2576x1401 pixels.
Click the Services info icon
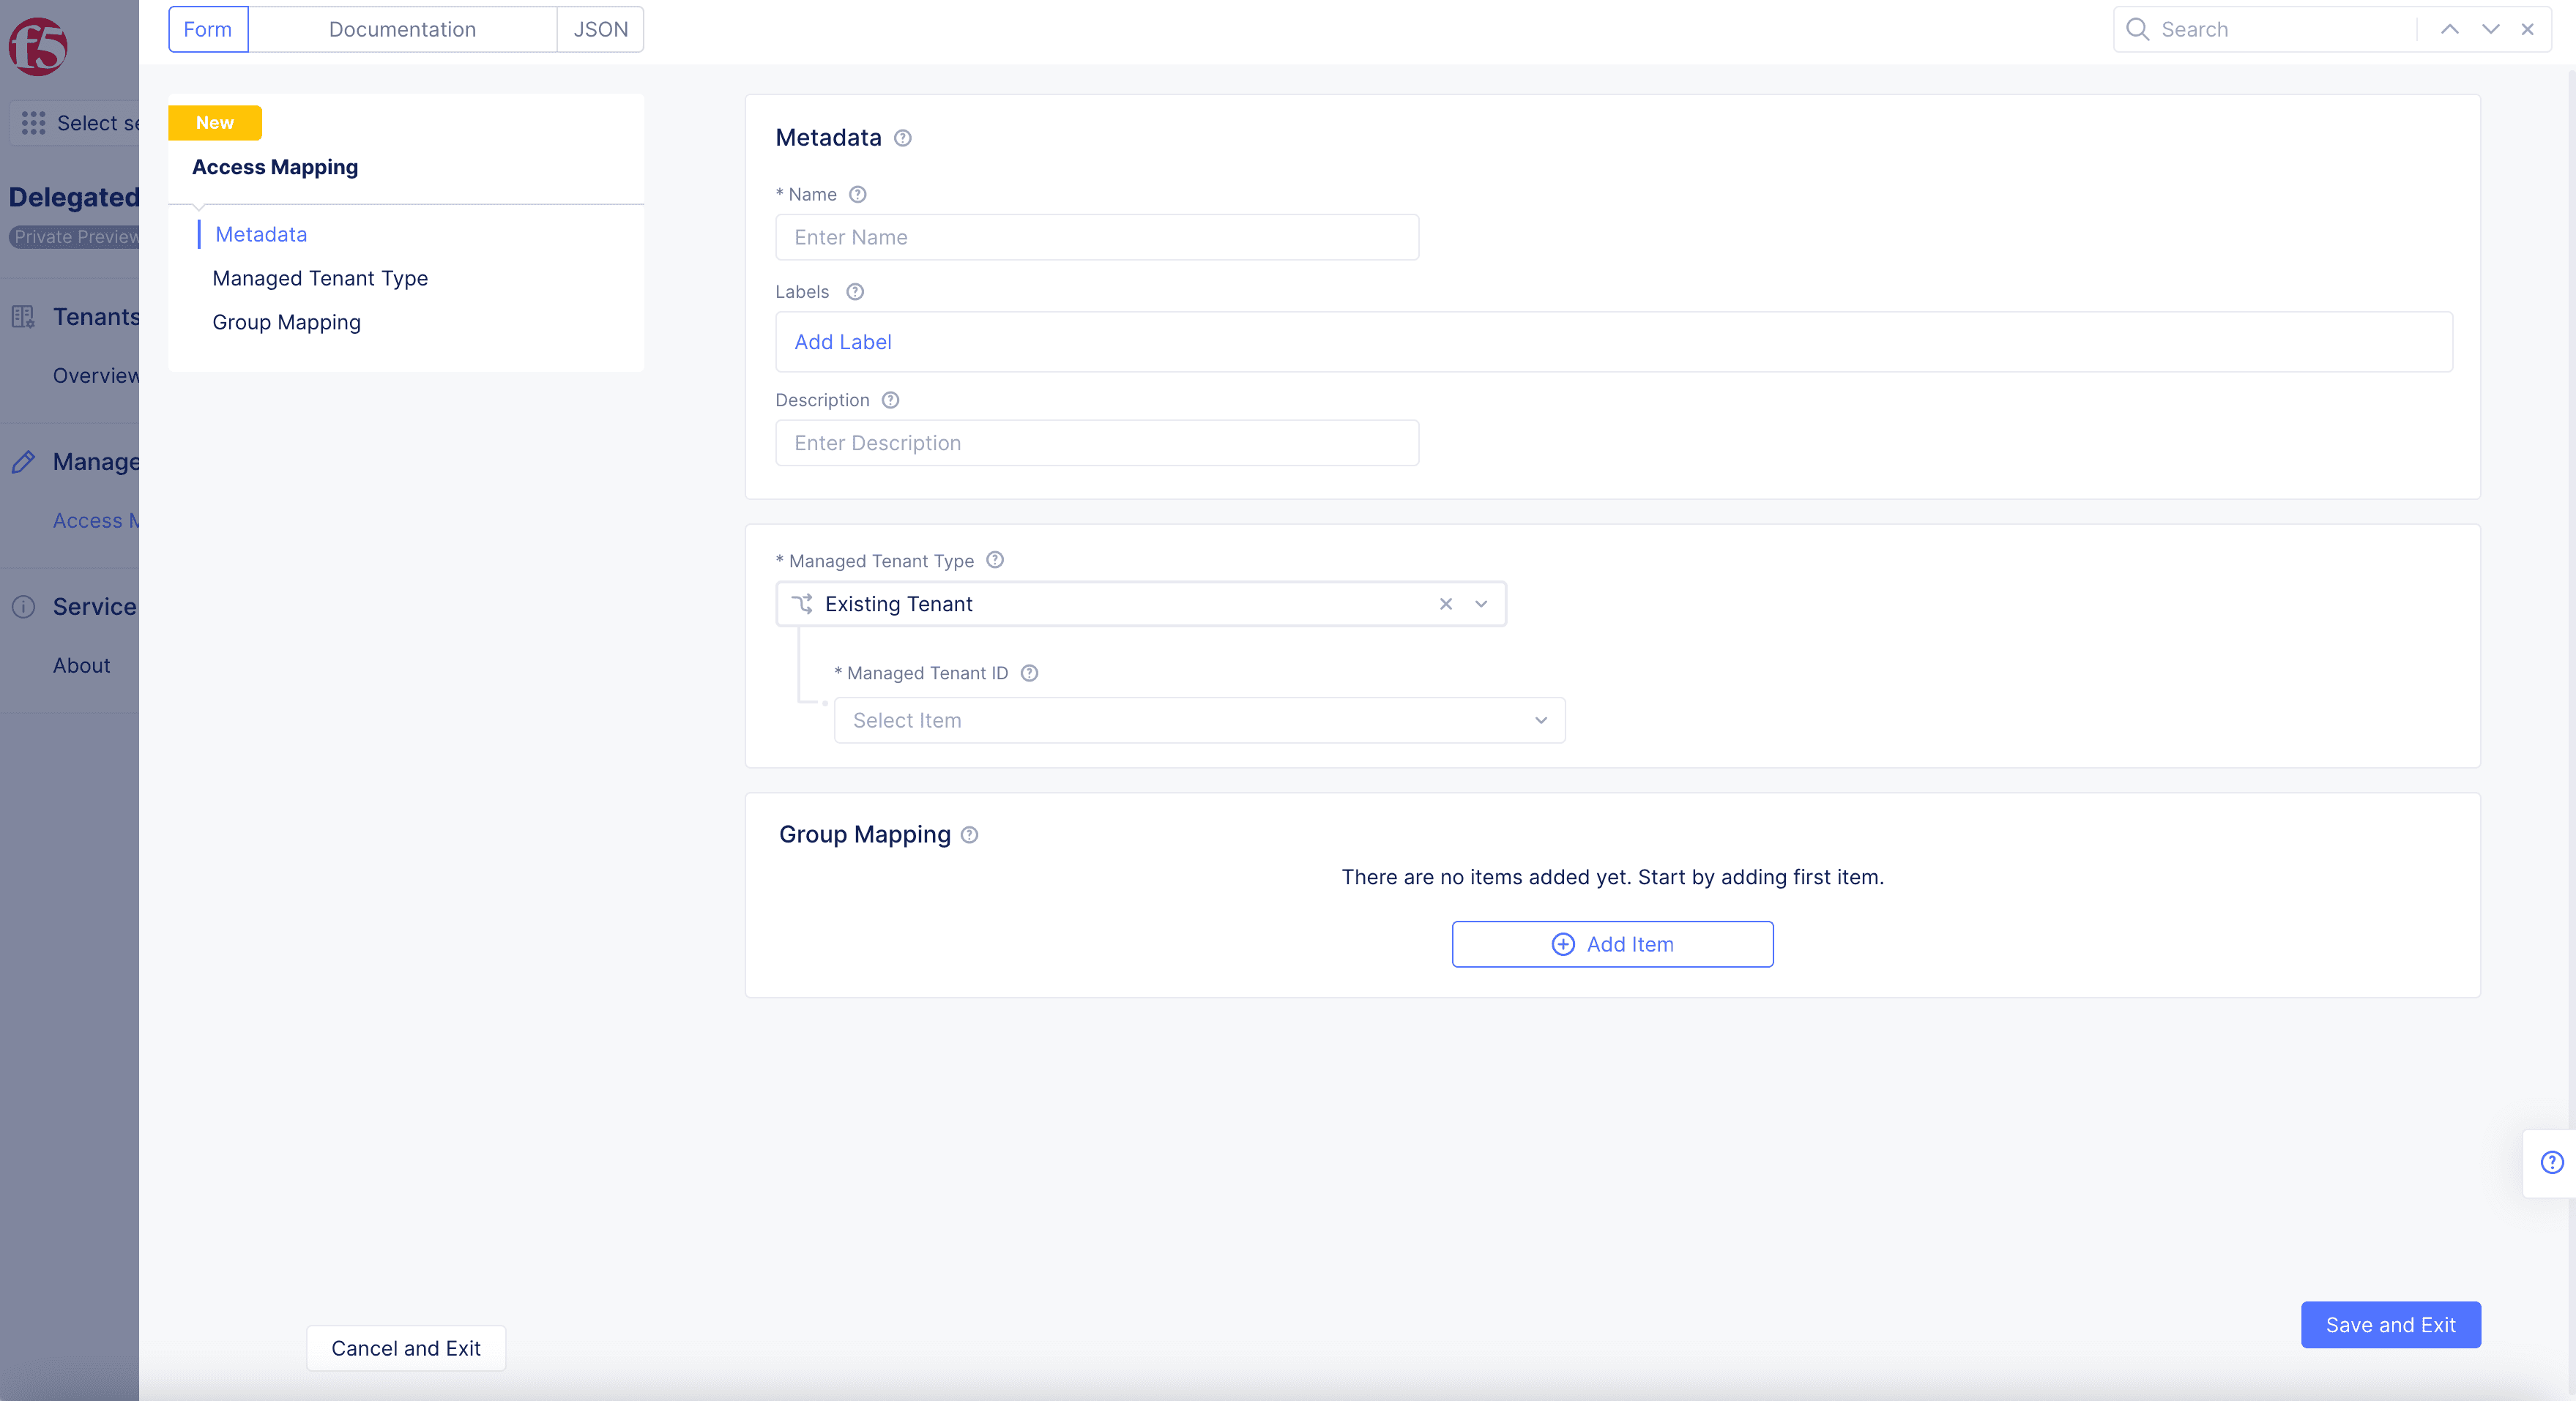tap(24, 605)
